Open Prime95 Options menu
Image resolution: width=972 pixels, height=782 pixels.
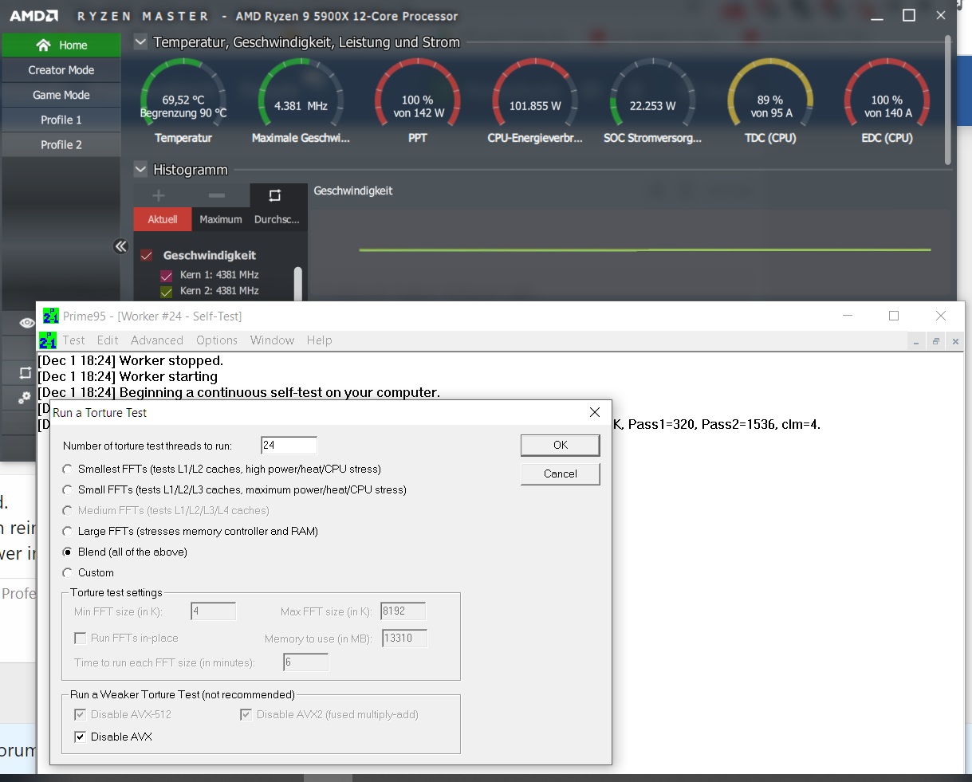coord(217,340)
